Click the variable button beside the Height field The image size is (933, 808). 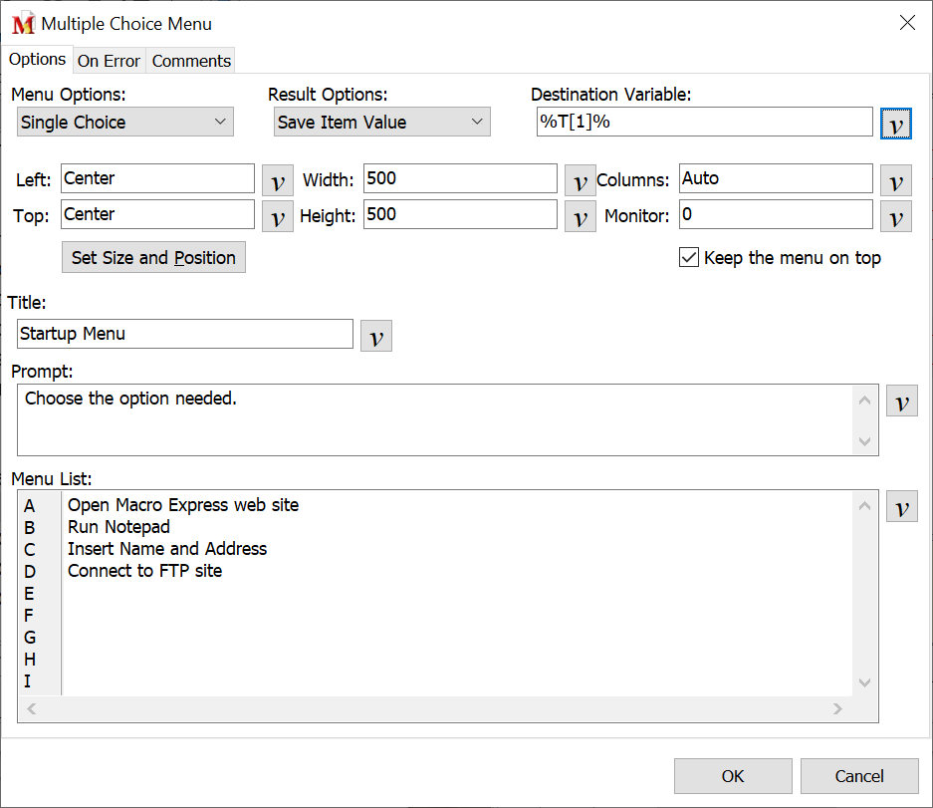(x=580, y=216)
